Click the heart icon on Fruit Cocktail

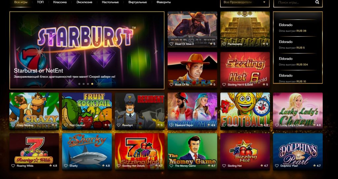66,125
